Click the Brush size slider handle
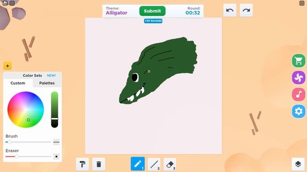The width and height of the screenshot is (307, 172). point(10,142)
